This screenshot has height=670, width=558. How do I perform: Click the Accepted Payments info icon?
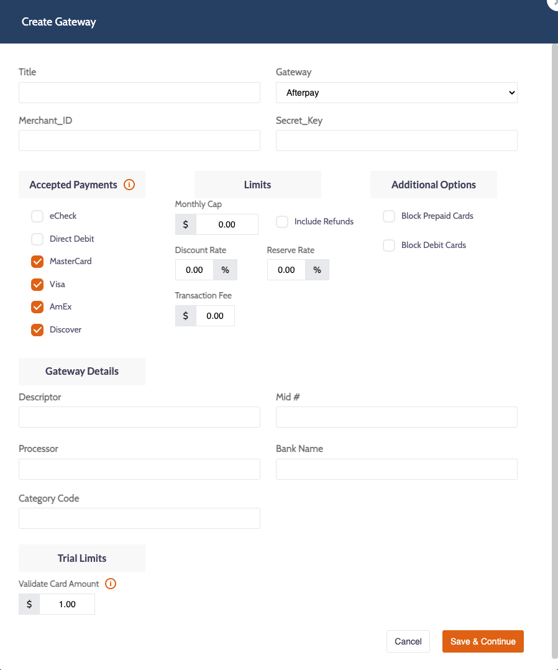pyautogui.click(x=129, y=185)
